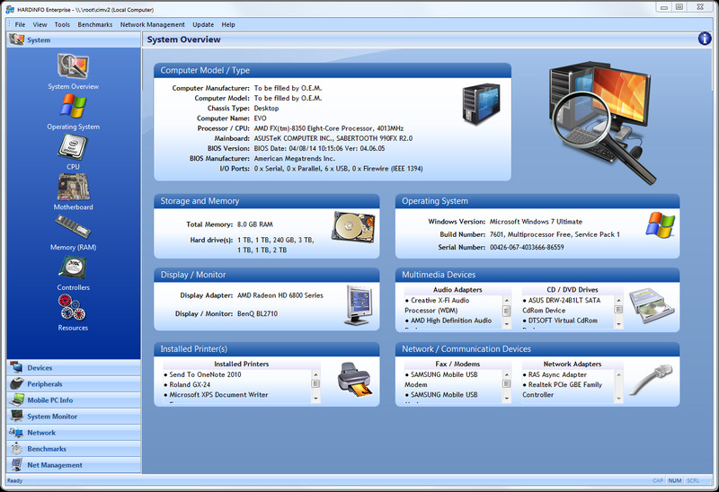Open the Motherboard icon in sidebar
The image size is (719, 492).
click(73, 187)
